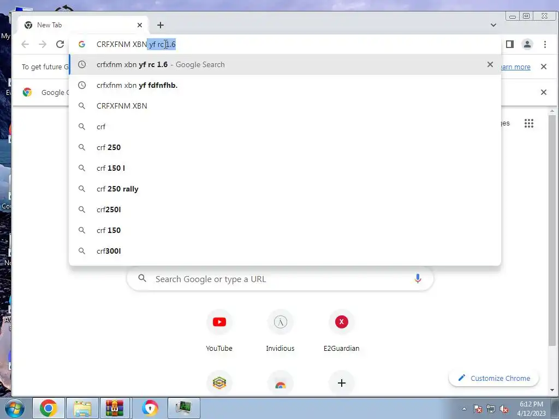Open the layered-stack icon shortcut tile
Screen dimensions: 559x419
219,383
